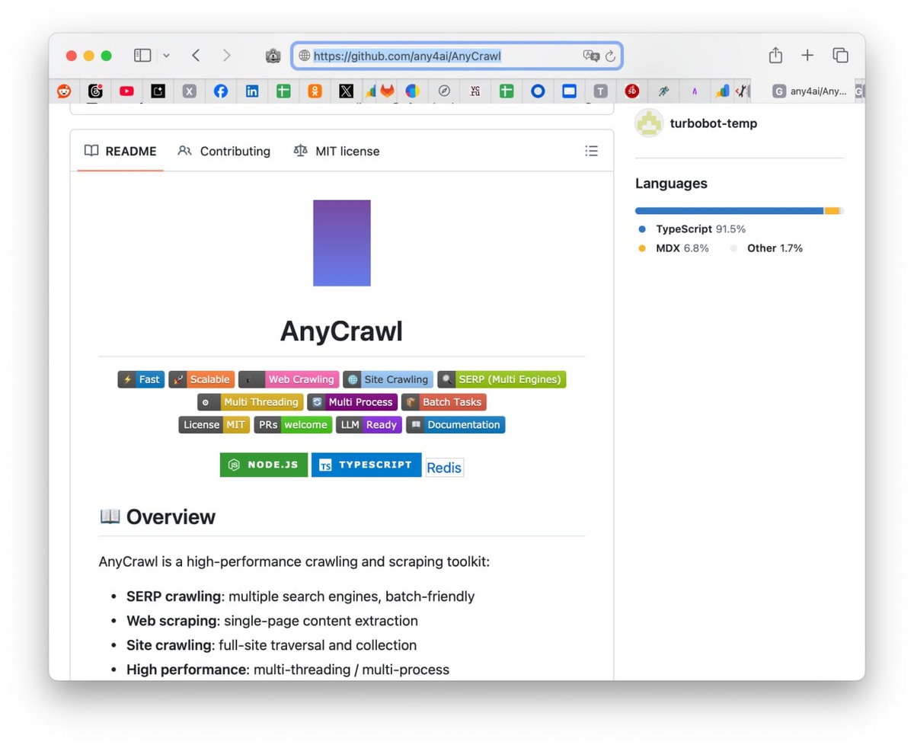Click the SERP (Multi Engines) badge
The image size is (914, 745).
pyautogui.click(x=501, y=379)
